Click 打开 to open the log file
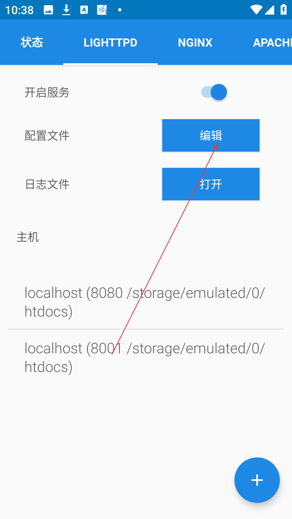This screenshot has height=519, width=292. [211, 184]
